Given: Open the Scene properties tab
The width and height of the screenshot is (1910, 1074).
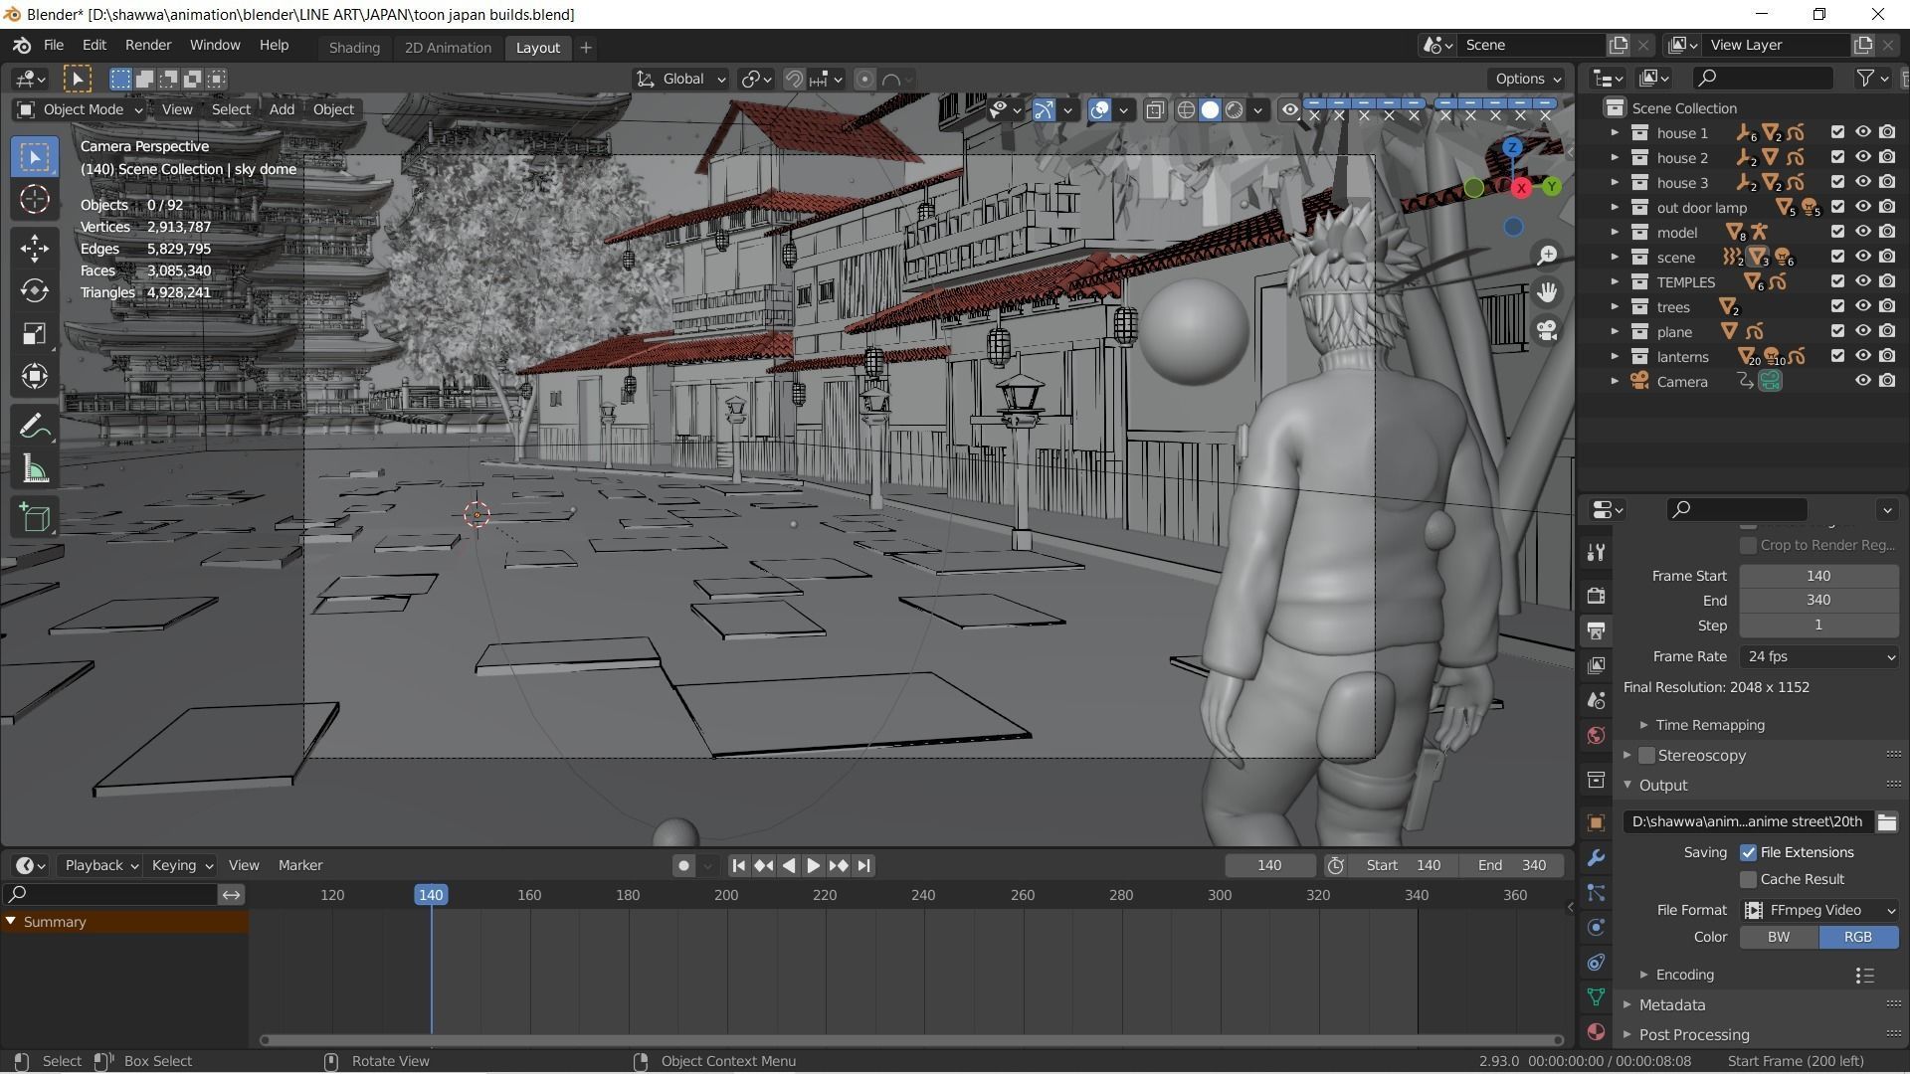Looking at the screenshot, I should (x=1597, y=700).
